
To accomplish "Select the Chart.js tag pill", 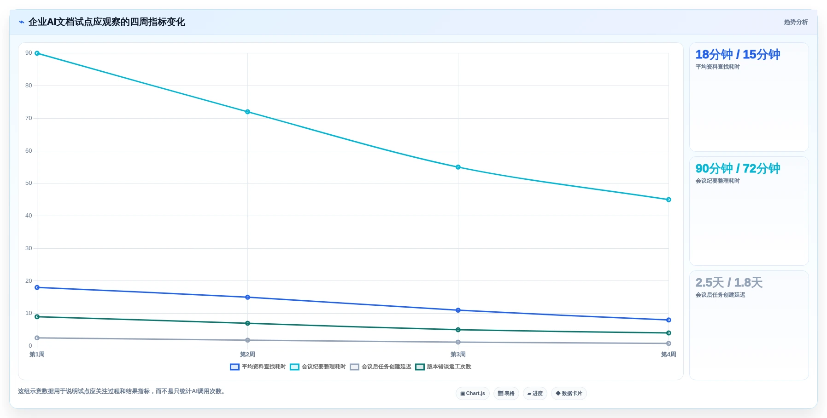I will pyautogui.click(x=473, y=394).
